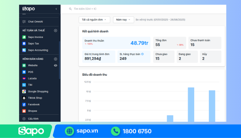The height and width of the screenshot is (138, 241).
Task: Select the Đang giao card
Action: pyautogui.click(x=187, y=57)
